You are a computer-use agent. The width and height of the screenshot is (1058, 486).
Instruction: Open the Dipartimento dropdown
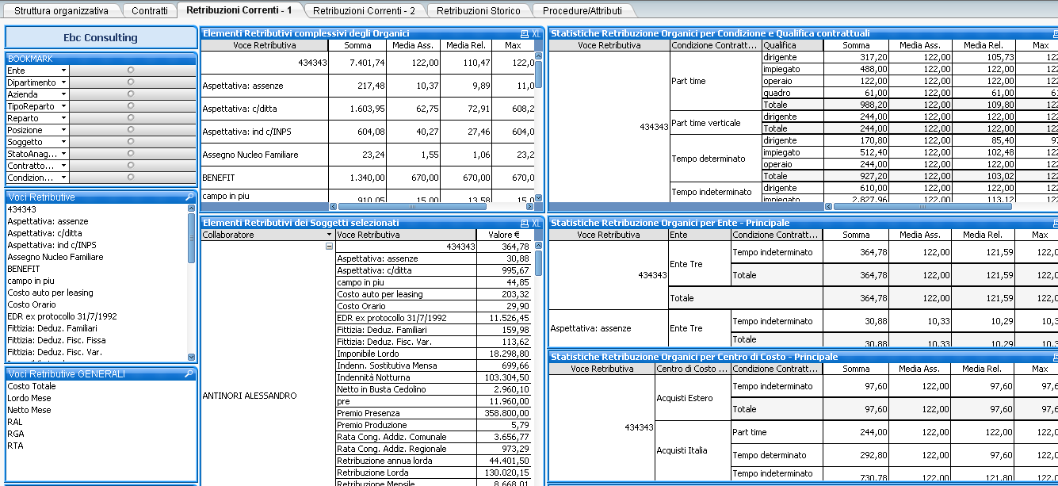[x=63, y=82]
